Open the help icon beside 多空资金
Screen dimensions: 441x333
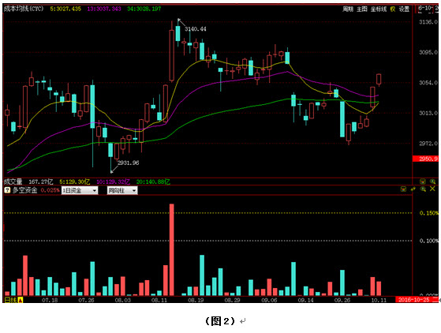tap(7, 190)
